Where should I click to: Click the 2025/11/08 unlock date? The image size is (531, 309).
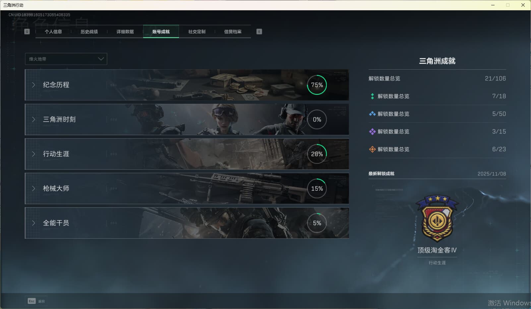tap(492, 174)
